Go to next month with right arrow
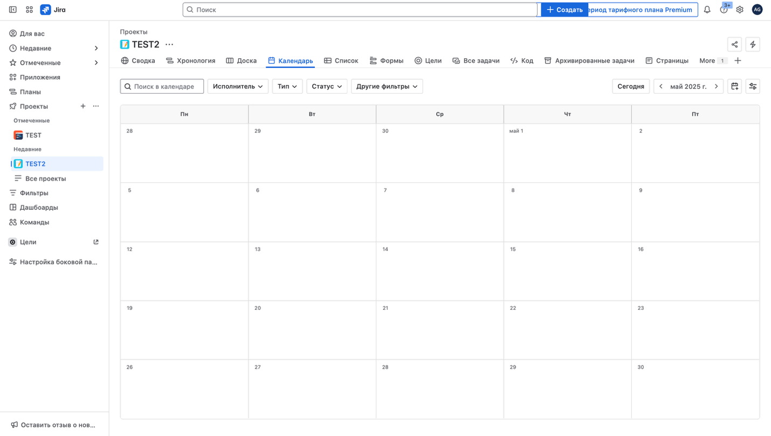The image size is (771, 436). [716, 86]
